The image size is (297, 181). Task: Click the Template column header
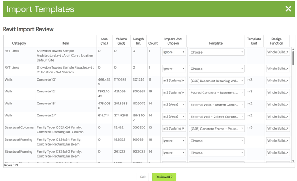(x=215, y=43)
